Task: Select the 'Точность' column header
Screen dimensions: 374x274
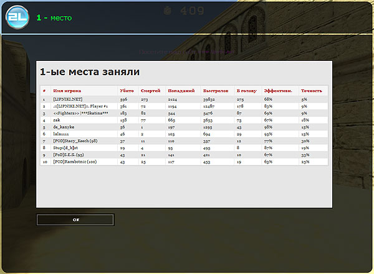Action: click(x=311, y=91)
